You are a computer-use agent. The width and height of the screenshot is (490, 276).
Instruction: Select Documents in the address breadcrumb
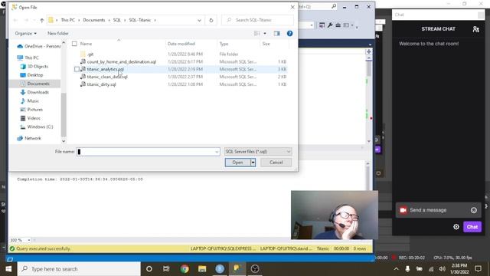(x=94, y=20)
